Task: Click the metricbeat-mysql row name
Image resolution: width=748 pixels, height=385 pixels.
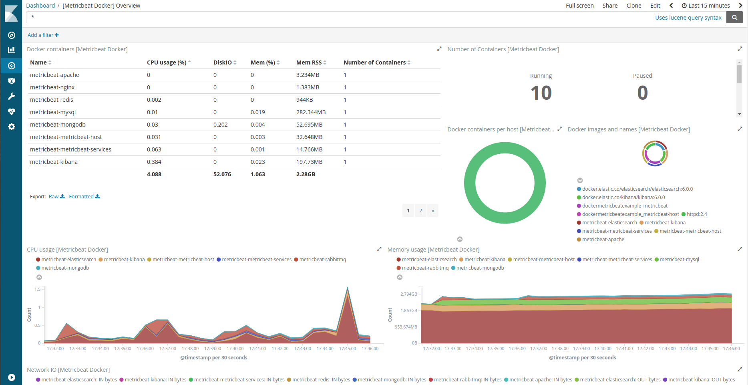Action: click(x=53, y=112)
